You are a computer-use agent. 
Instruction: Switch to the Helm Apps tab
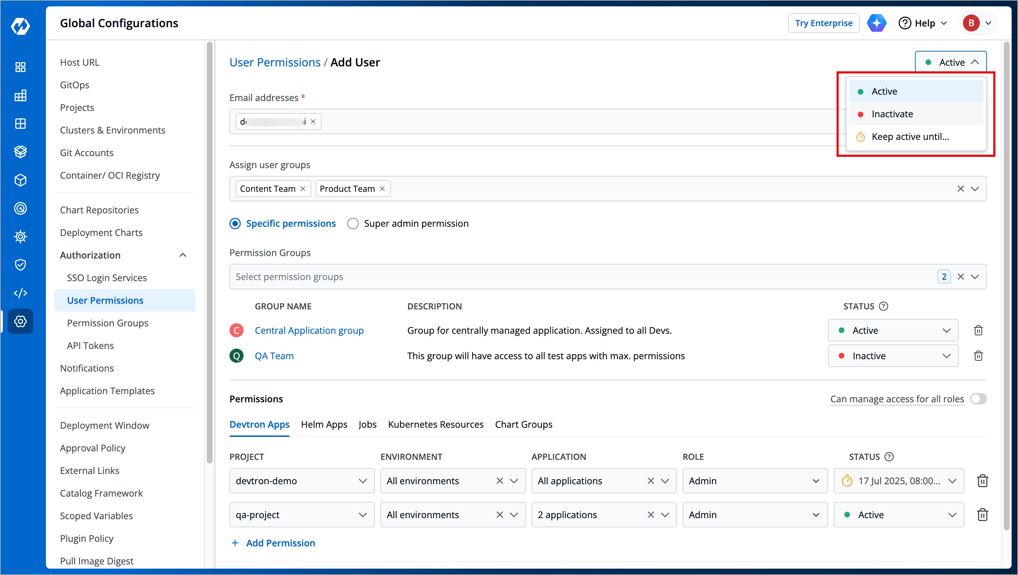click(324, 424)
